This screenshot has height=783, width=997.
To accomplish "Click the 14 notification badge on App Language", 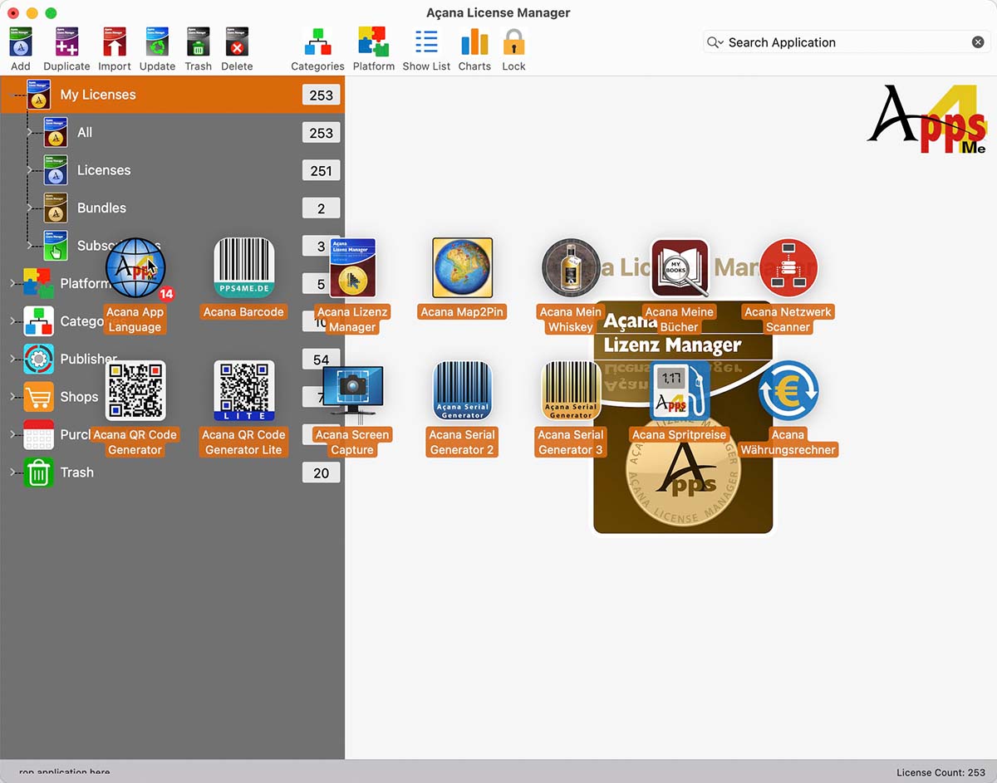I will pos(166,293).
